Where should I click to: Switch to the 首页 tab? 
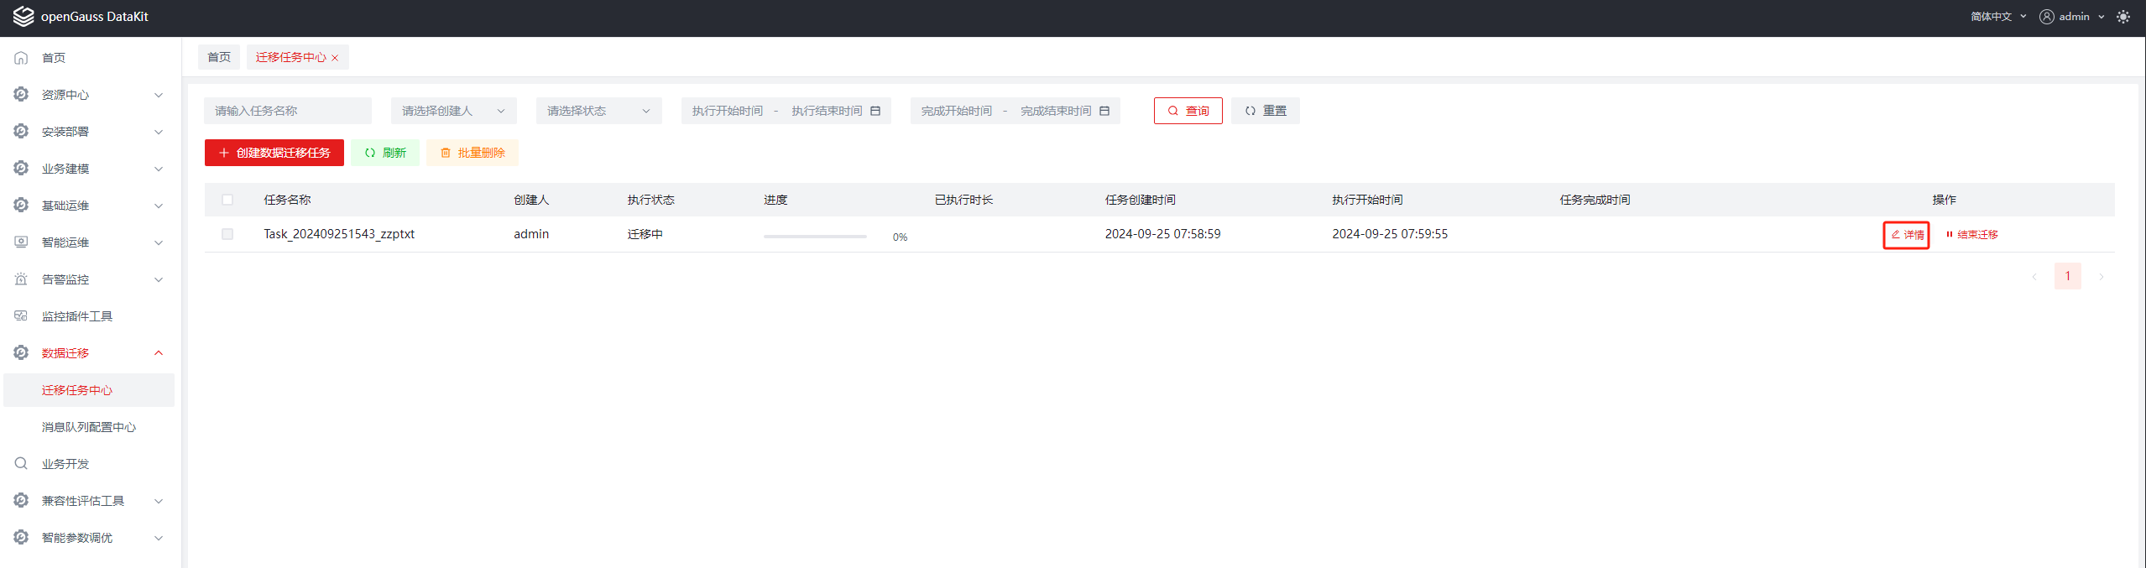[219, 57]
